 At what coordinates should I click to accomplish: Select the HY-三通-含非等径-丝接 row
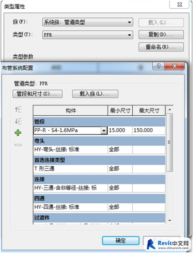pyautogui.click(x=99, y=188)
